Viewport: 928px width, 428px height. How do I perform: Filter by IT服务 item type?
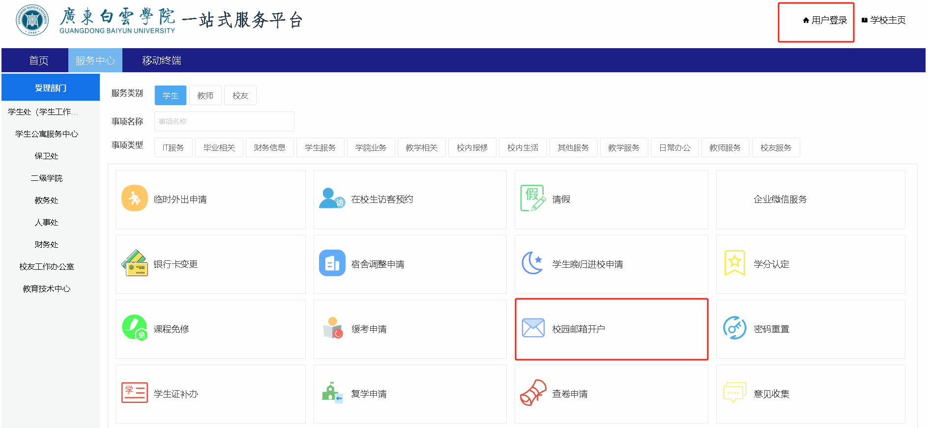click(173, 147)
